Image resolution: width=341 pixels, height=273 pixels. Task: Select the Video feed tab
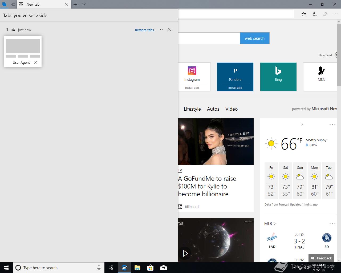(x=232, y=109)
